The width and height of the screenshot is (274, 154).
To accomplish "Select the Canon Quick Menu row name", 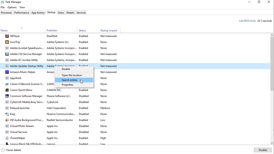I will click(21, 90).
